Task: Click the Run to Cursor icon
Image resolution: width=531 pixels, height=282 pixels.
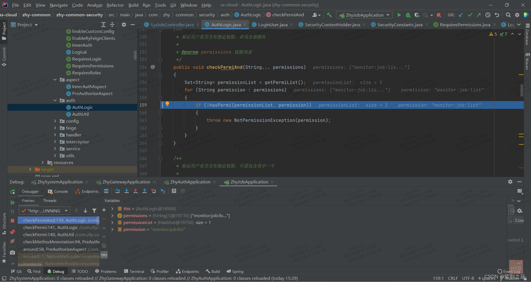Action: (x=163, y=191)
